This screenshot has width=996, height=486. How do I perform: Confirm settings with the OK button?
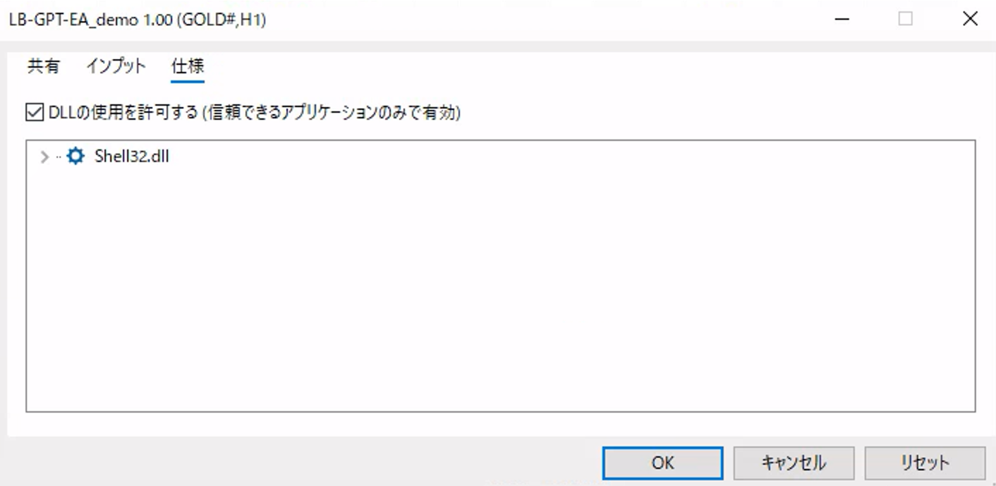(x=662, y=463)
